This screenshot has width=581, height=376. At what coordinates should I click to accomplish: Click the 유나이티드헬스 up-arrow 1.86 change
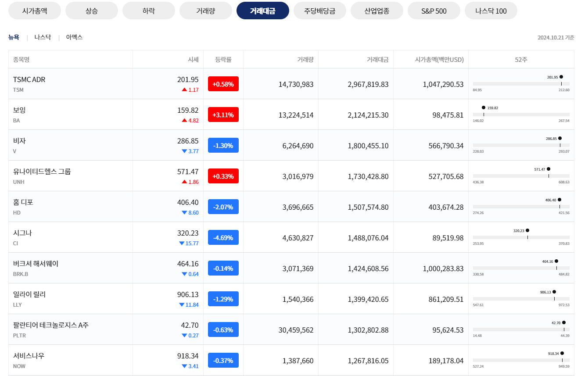coord(190,182)
